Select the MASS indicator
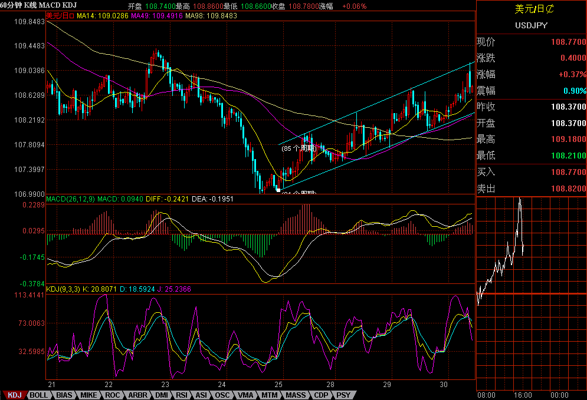Viewport: 587px width, 400px height. point(294,395)
